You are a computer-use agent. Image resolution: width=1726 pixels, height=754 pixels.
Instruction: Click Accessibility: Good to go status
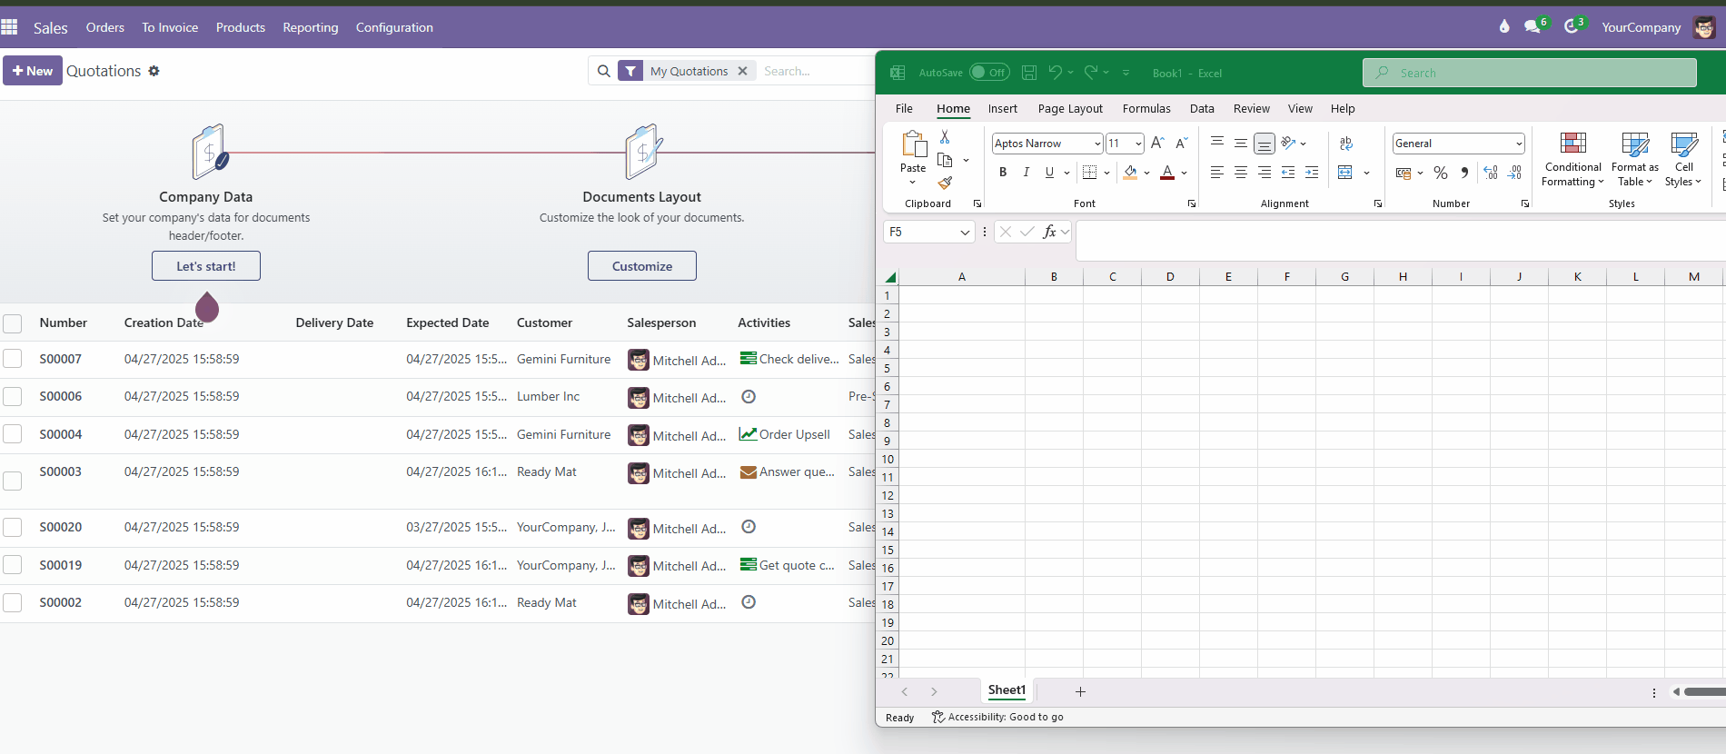pyautogui.click(x=997, y=717)
